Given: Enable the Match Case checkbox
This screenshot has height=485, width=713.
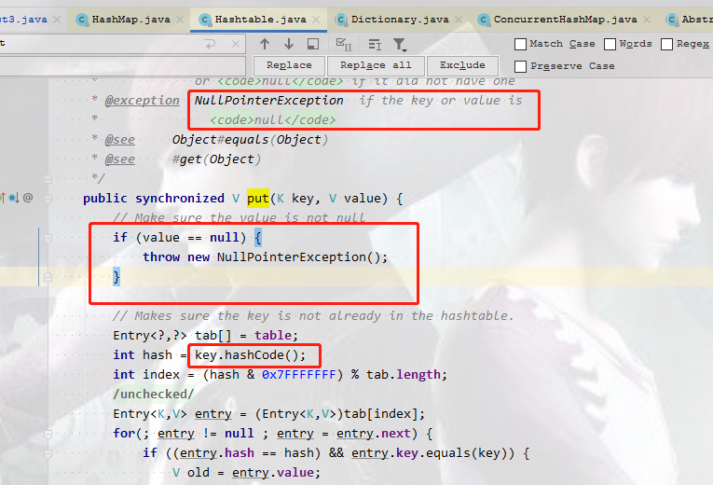Looking at the screenshot, I should [x=520, y=44].
